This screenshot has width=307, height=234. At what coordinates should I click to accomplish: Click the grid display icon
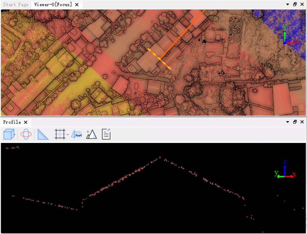tap(60, 135)
